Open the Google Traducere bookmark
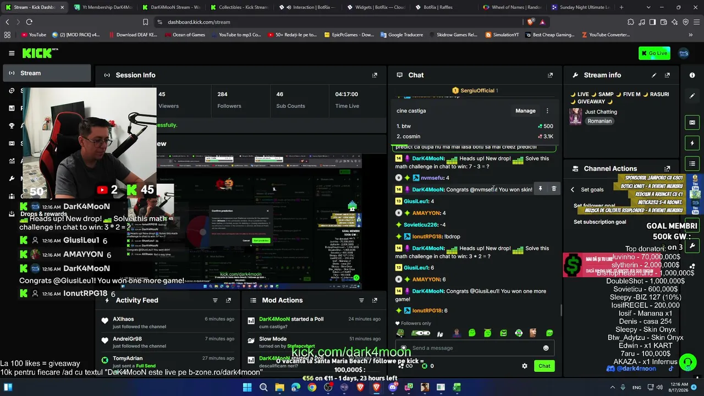The height and width of the screenshot is (396, 704). click(x=401, y=35)
